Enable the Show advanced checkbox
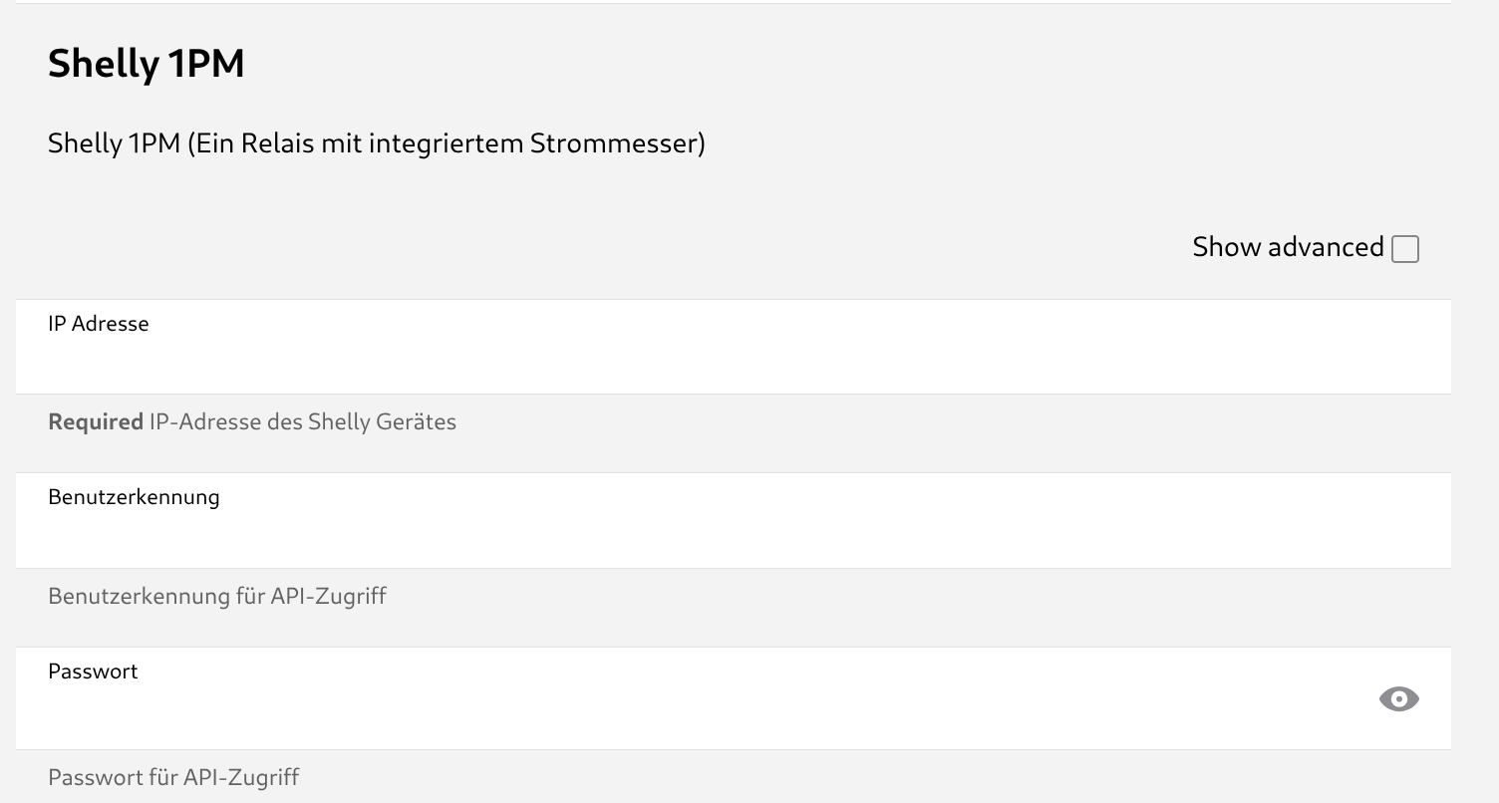 pyautogui.click(x=1404, y=249)
